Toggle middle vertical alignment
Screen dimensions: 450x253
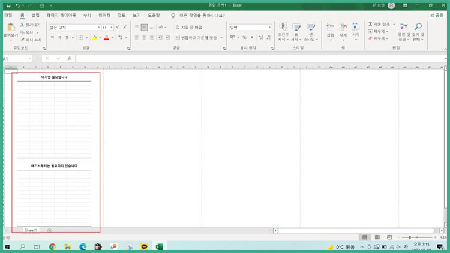[144, 27]
